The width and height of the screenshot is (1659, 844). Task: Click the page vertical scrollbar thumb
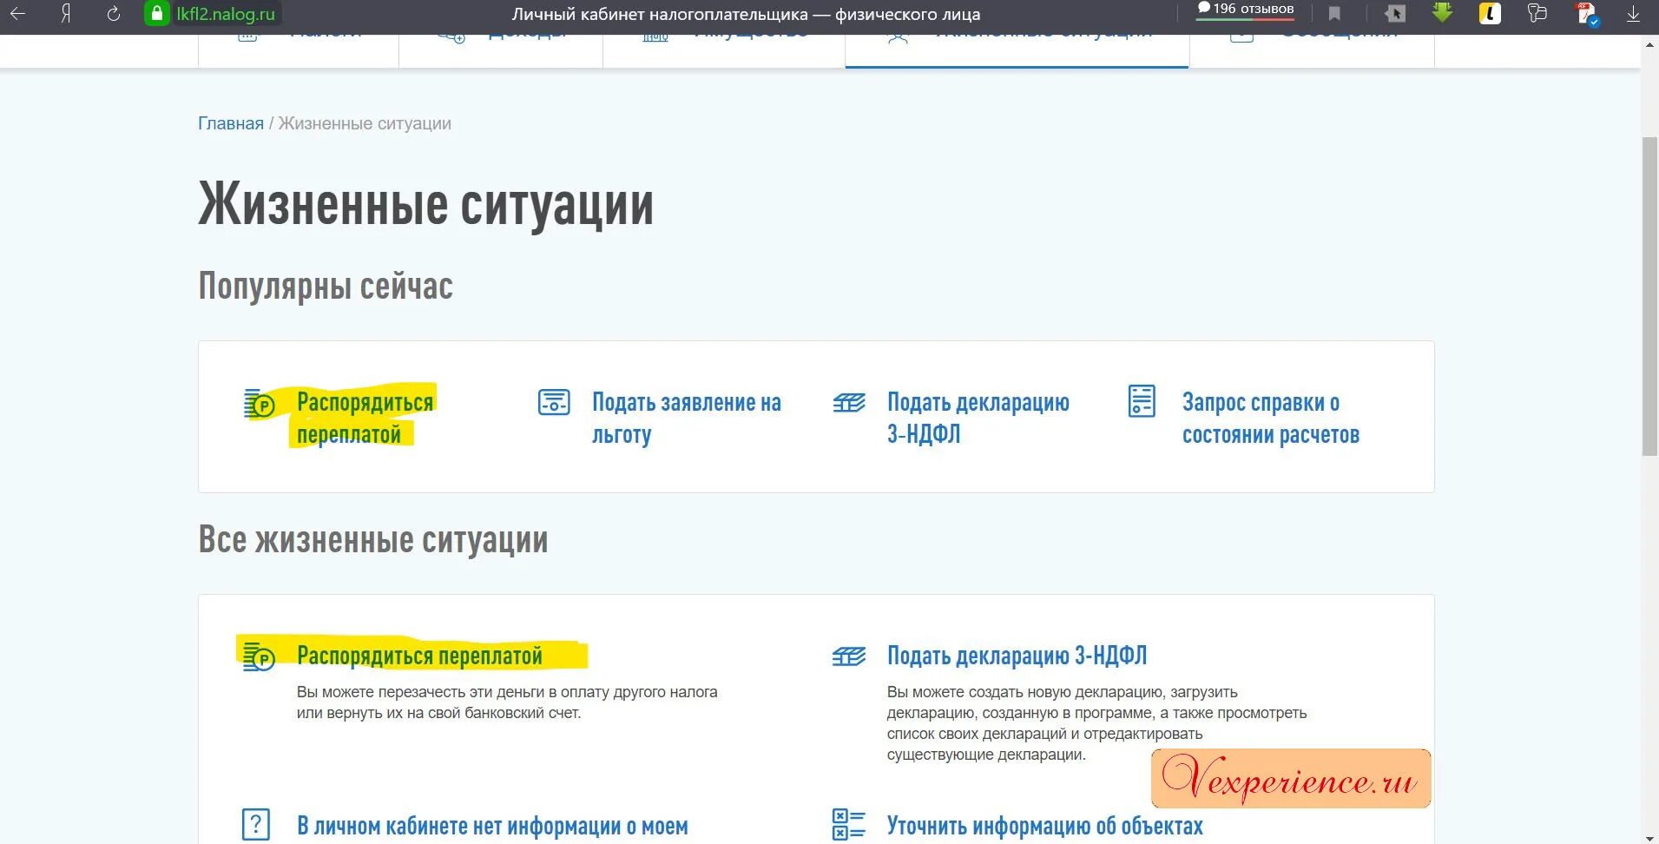[x=1649, y=295]
